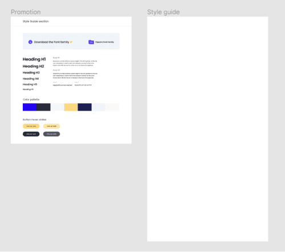The height and width of the screenshot is (252, 285).
Task: Select the 'Heading H5' text
Action: tap(30, 84)
